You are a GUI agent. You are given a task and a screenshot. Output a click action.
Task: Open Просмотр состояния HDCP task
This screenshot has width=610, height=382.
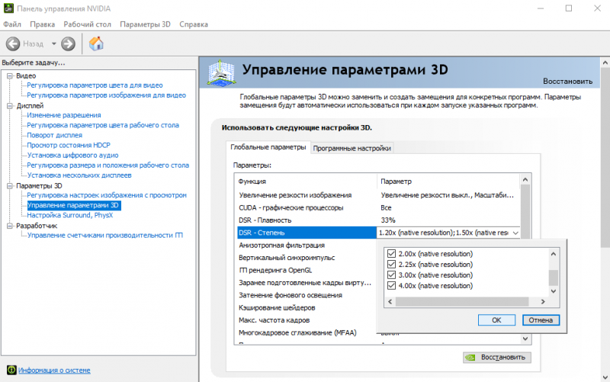[x=69, y=145]
